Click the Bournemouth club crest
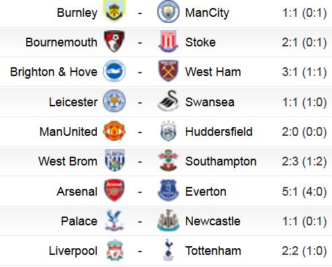The image size is (332, 267). pyautogui.click(x=114, y=42)
